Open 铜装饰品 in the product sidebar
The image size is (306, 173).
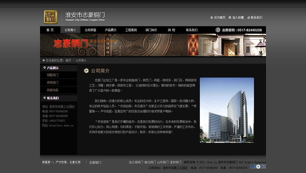[53, 90]
